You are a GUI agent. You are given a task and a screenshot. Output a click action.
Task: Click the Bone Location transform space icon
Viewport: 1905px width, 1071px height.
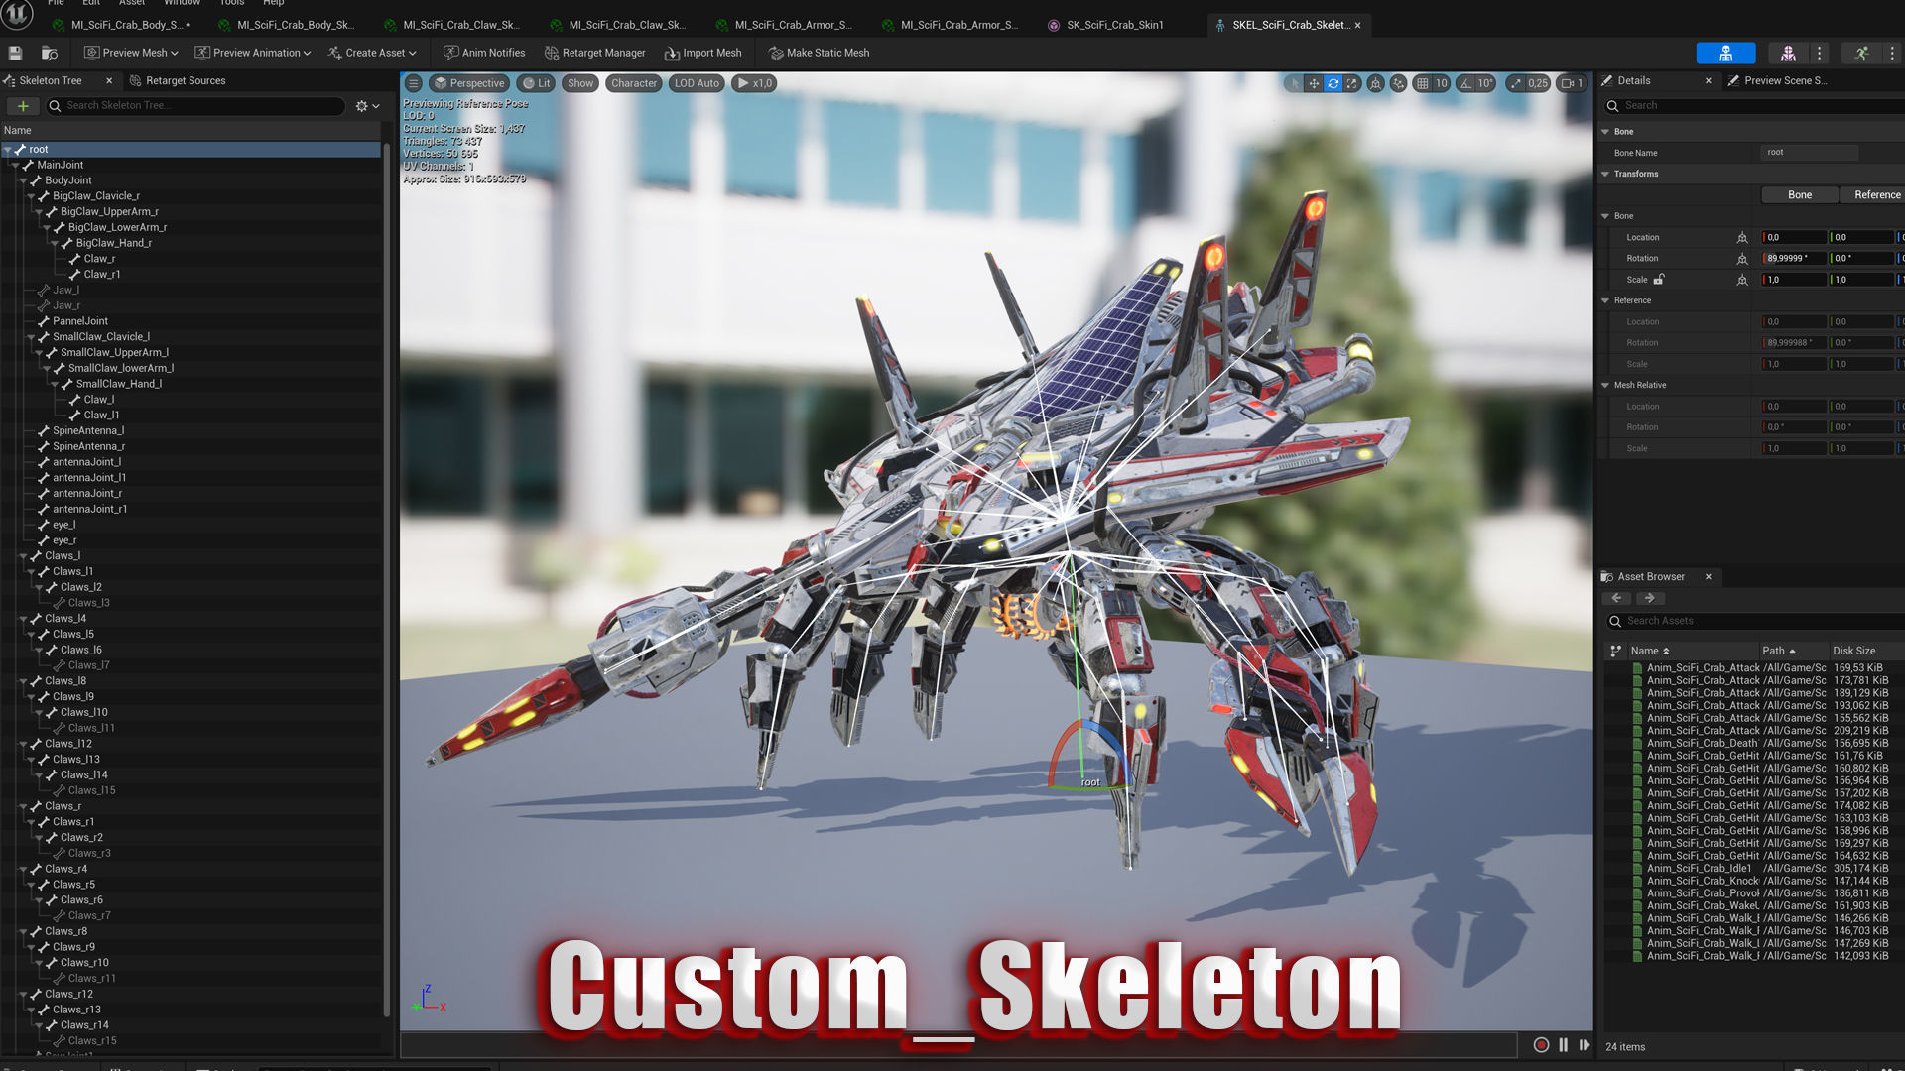tap(1742, 237)
